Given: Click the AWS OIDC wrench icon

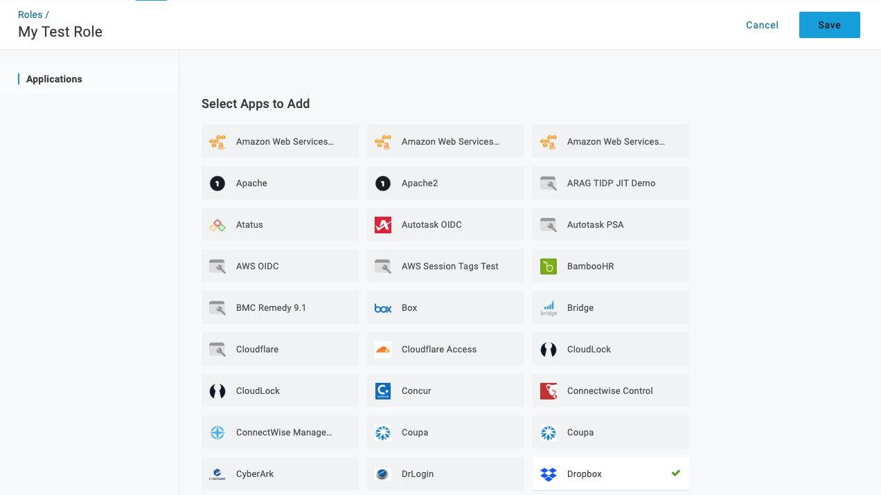Looking at the screenshot, I should coord(217,267).
